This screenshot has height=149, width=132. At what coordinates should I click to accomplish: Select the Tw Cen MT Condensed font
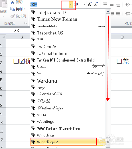coord(68,53)
